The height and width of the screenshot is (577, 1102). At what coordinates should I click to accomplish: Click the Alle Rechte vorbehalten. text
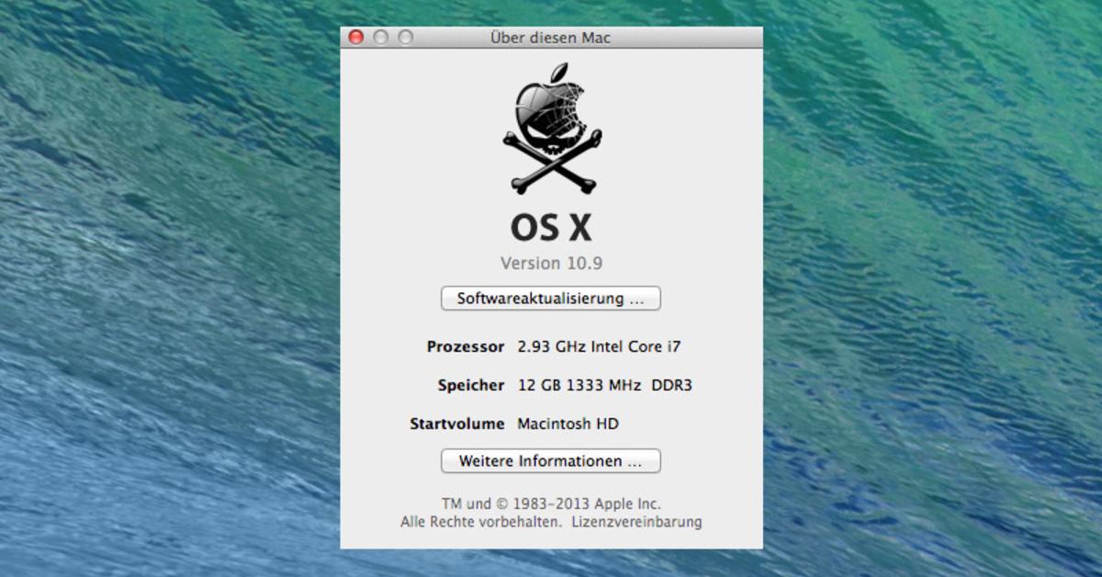pos(481,522)
